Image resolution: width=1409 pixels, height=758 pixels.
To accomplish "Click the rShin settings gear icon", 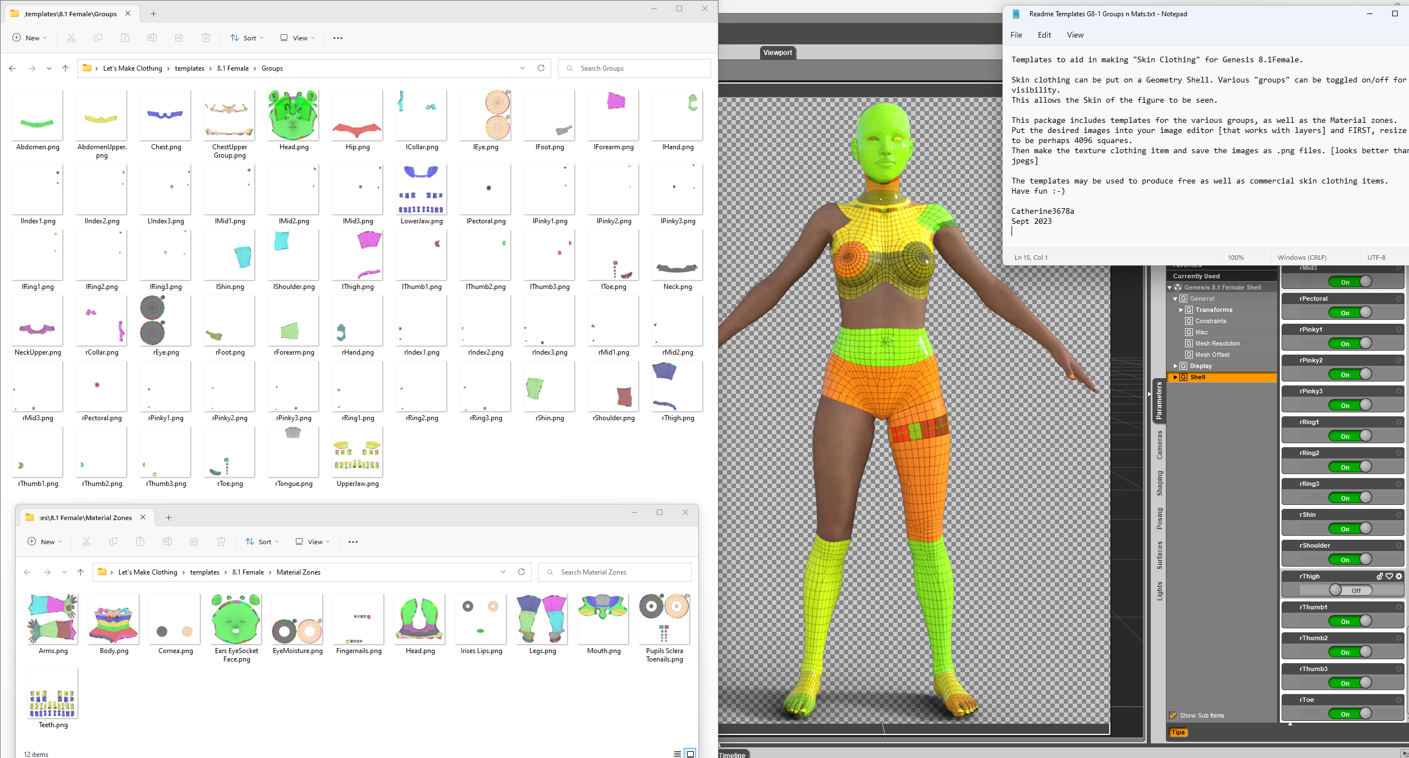I will [1398, 514].
